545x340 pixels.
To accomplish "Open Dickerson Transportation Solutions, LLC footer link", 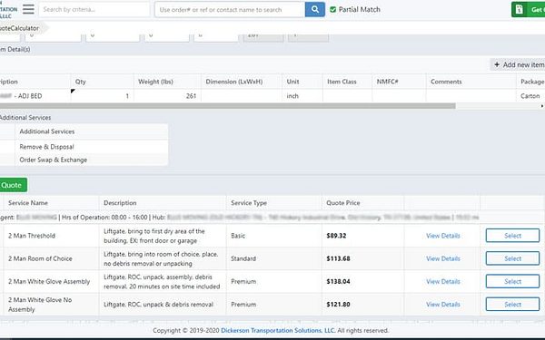I will coord(278,330).
